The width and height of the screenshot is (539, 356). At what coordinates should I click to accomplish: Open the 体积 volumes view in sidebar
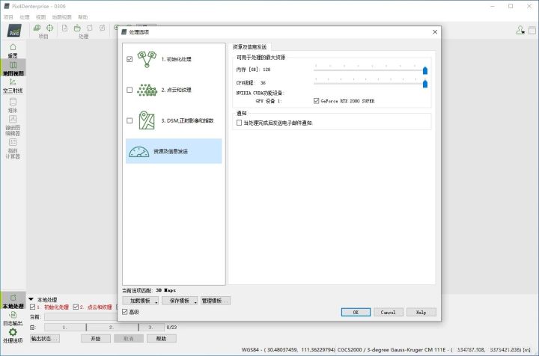(x=13, y=105)
